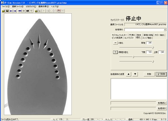
Task: Open the ファイル(F) menu
Action: 6,6
